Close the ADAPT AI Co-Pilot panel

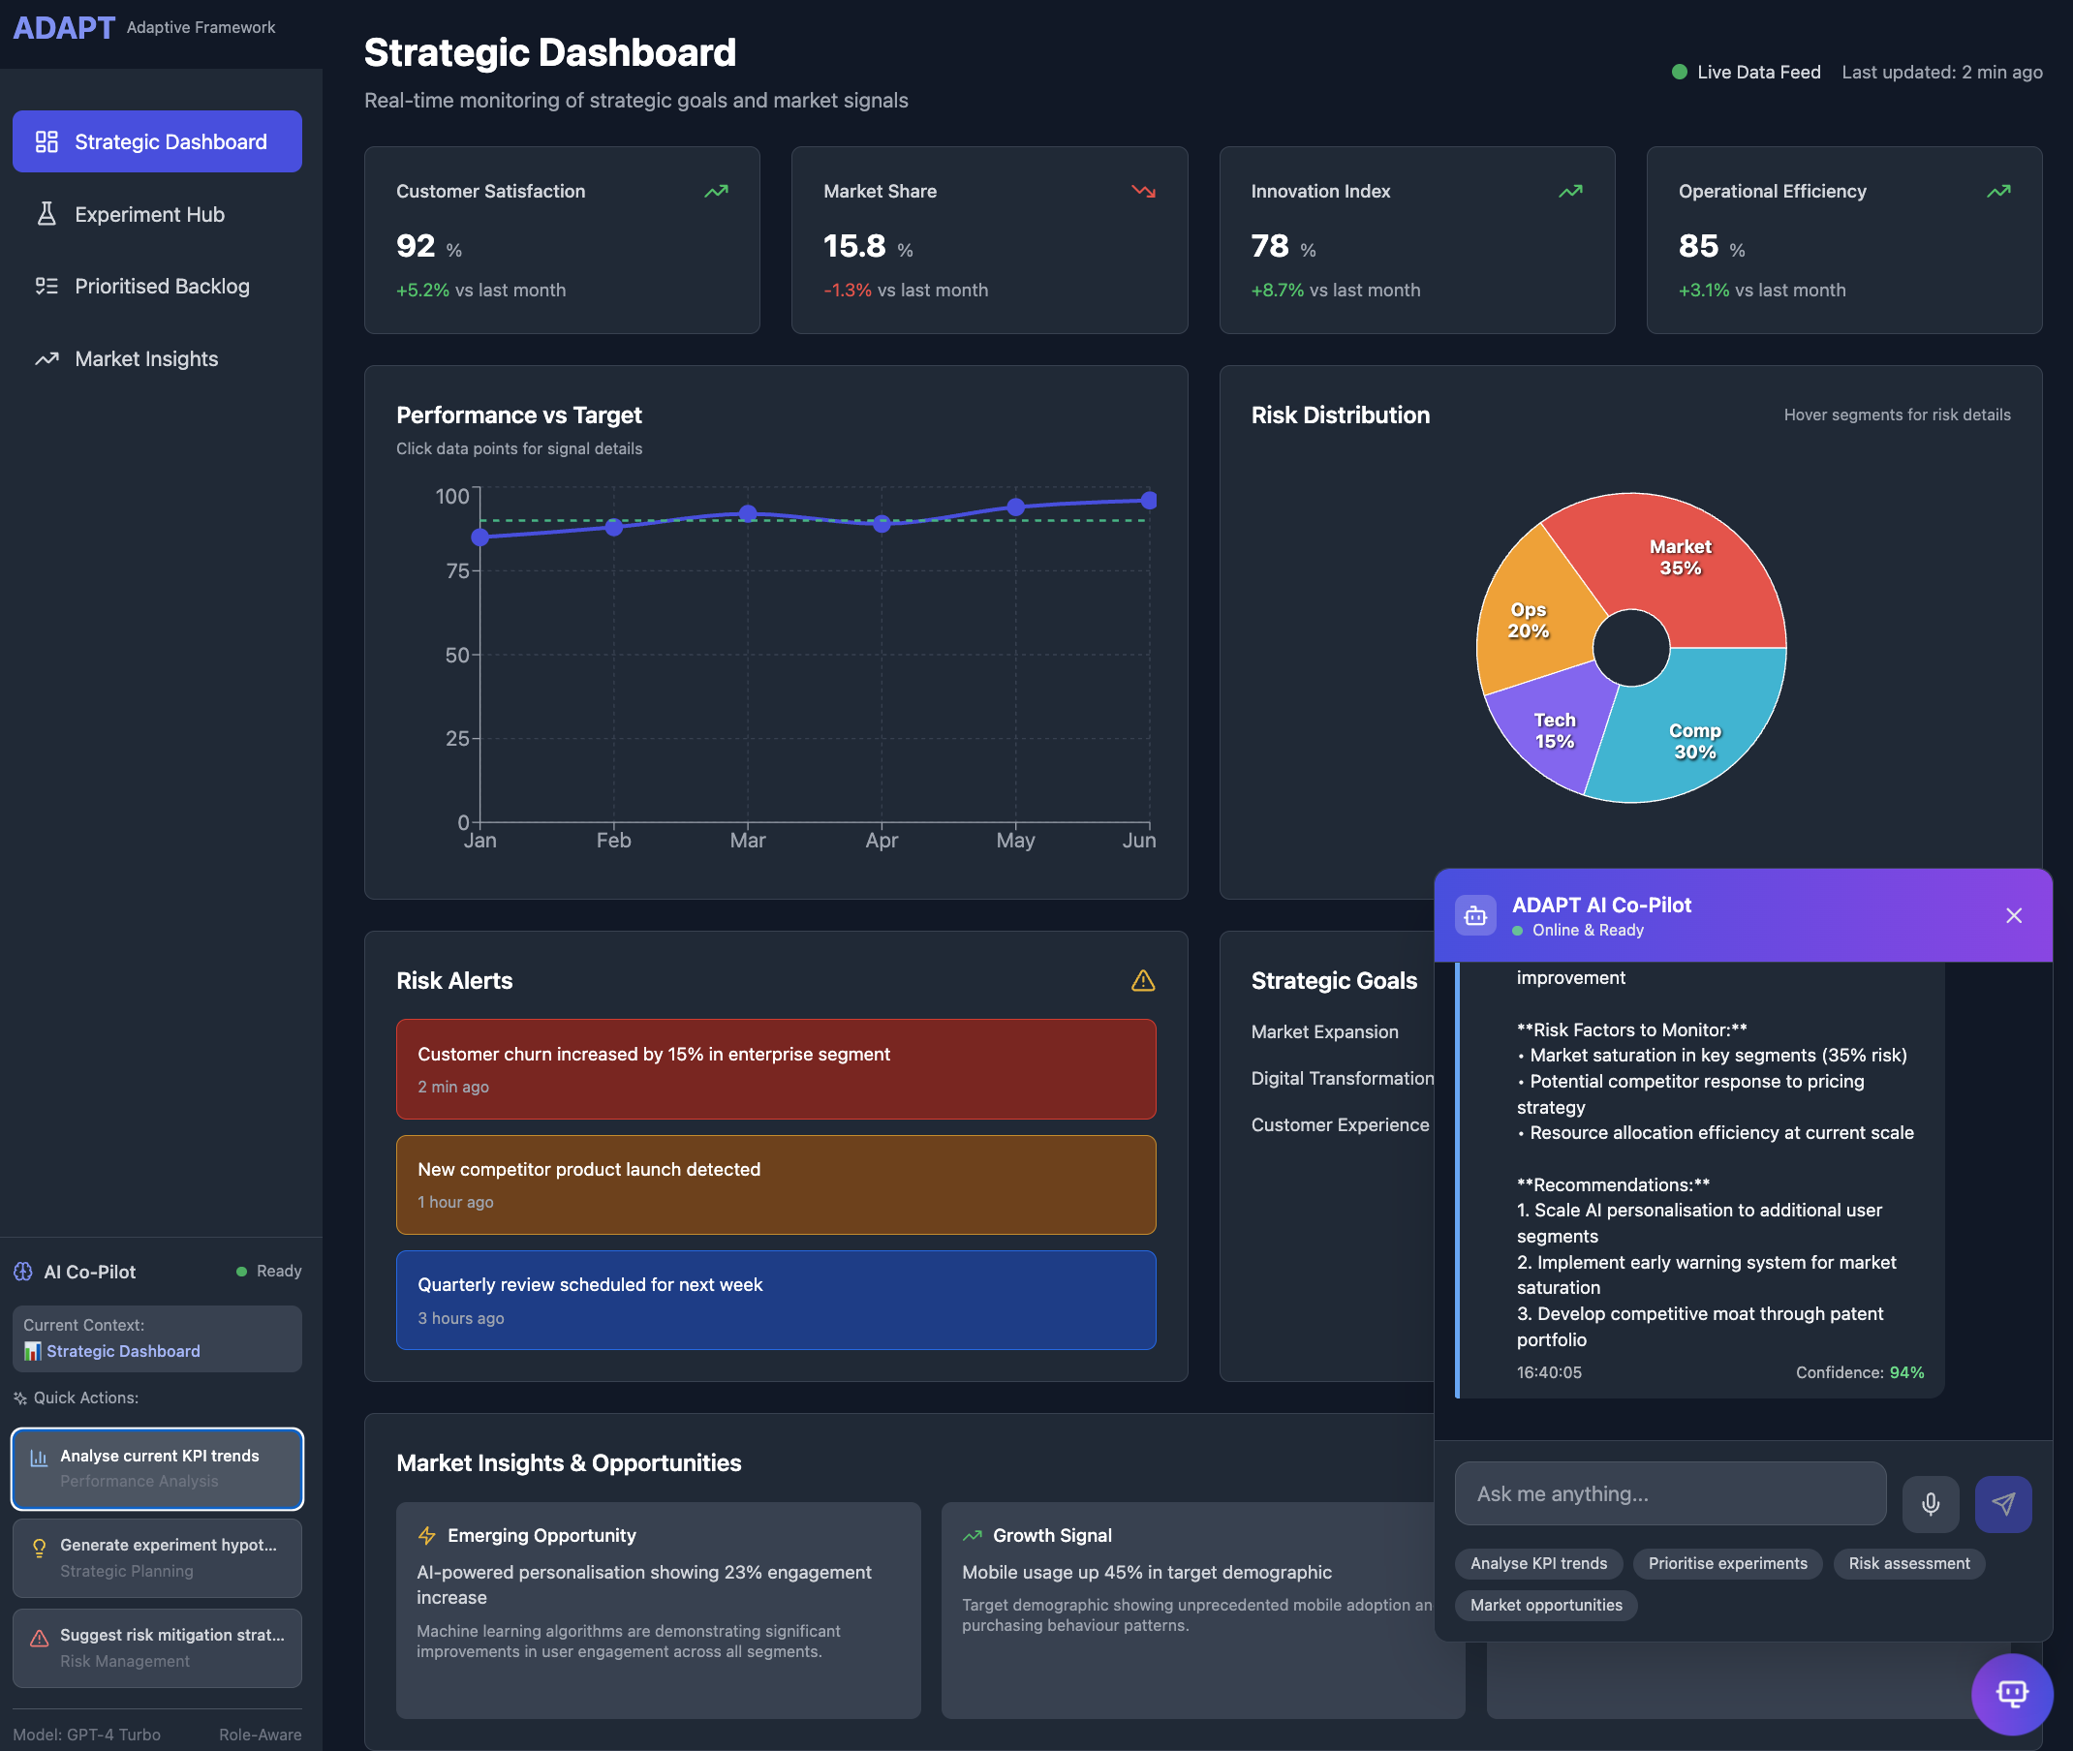point(2014,915)
